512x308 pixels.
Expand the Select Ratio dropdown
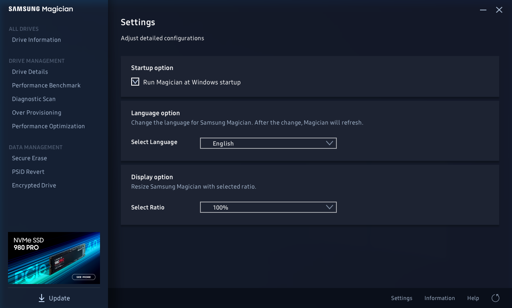point(268,207)
